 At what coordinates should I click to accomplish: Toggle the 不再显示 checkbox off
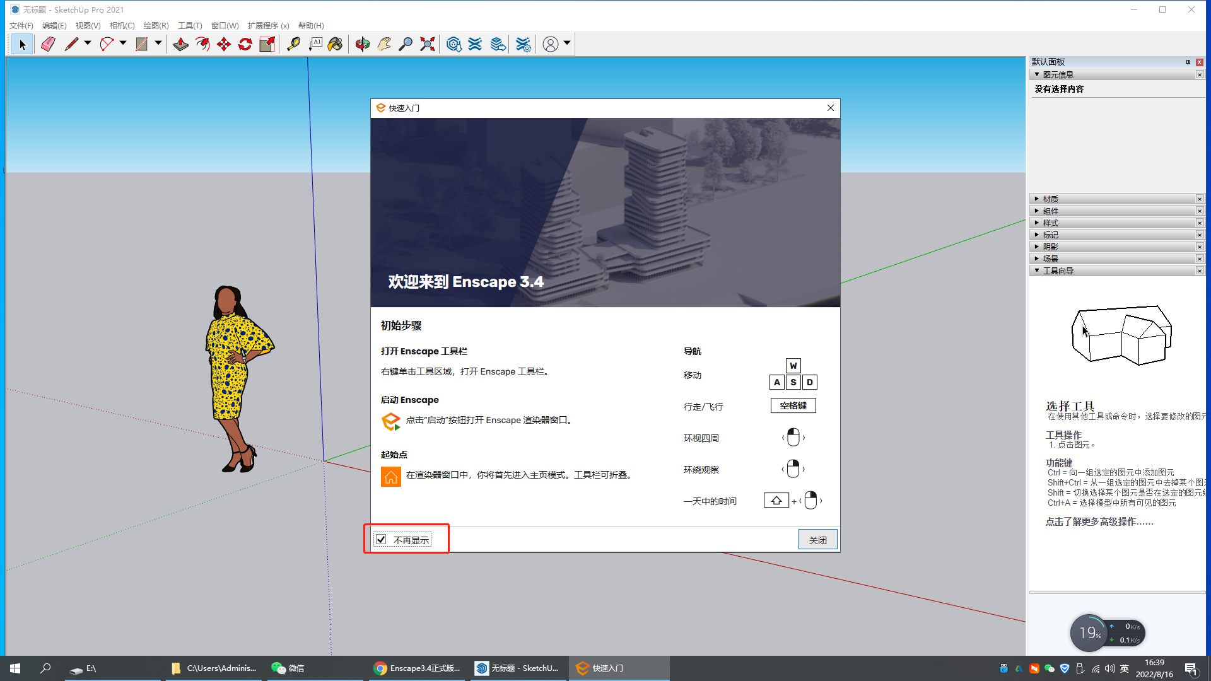pyautogui.click(x=381, y=540)
